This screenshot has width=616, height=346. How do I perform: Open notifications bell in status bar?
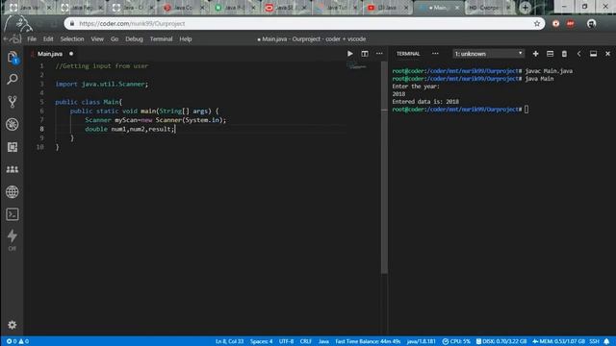click(x=606, y=341)
